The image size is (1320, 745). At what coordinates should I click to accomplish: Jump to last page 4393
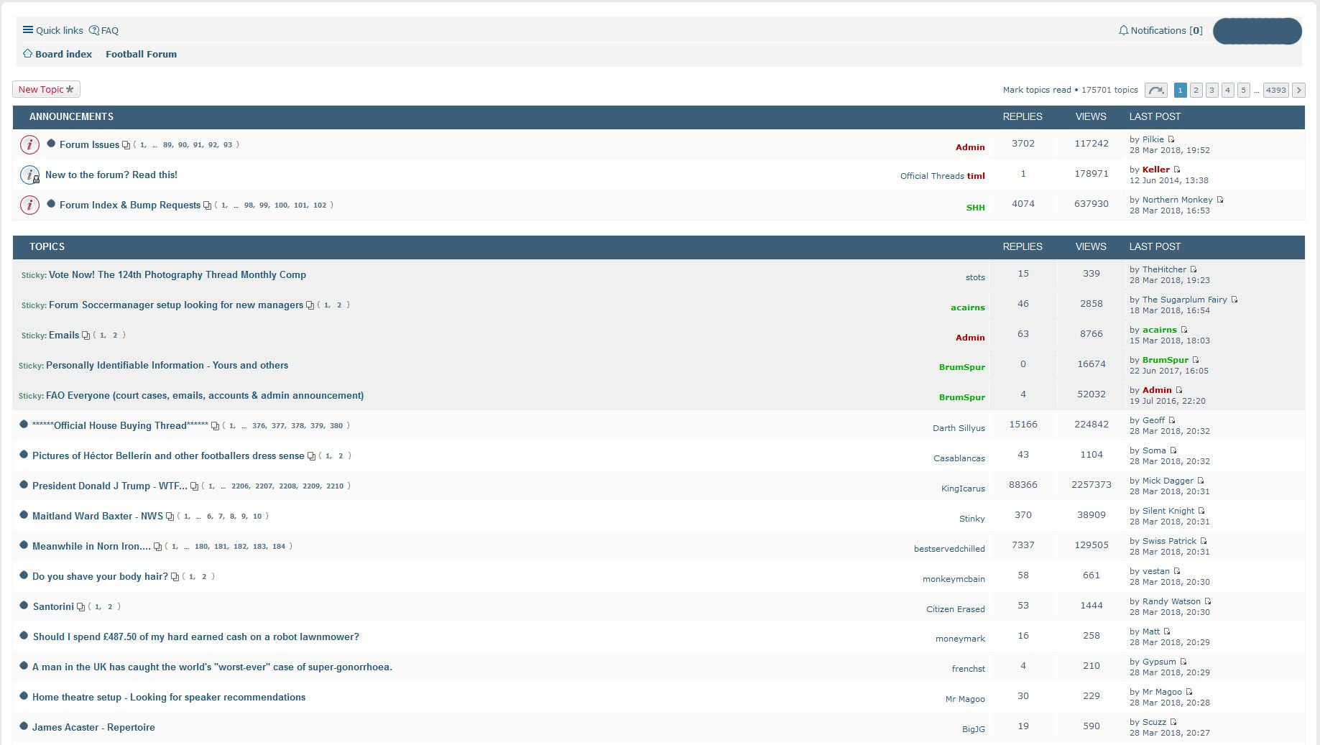pos(1275,90)
